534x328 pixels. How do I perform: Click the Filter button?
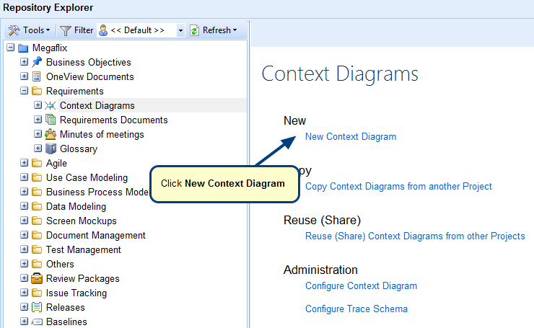[76, 30]
